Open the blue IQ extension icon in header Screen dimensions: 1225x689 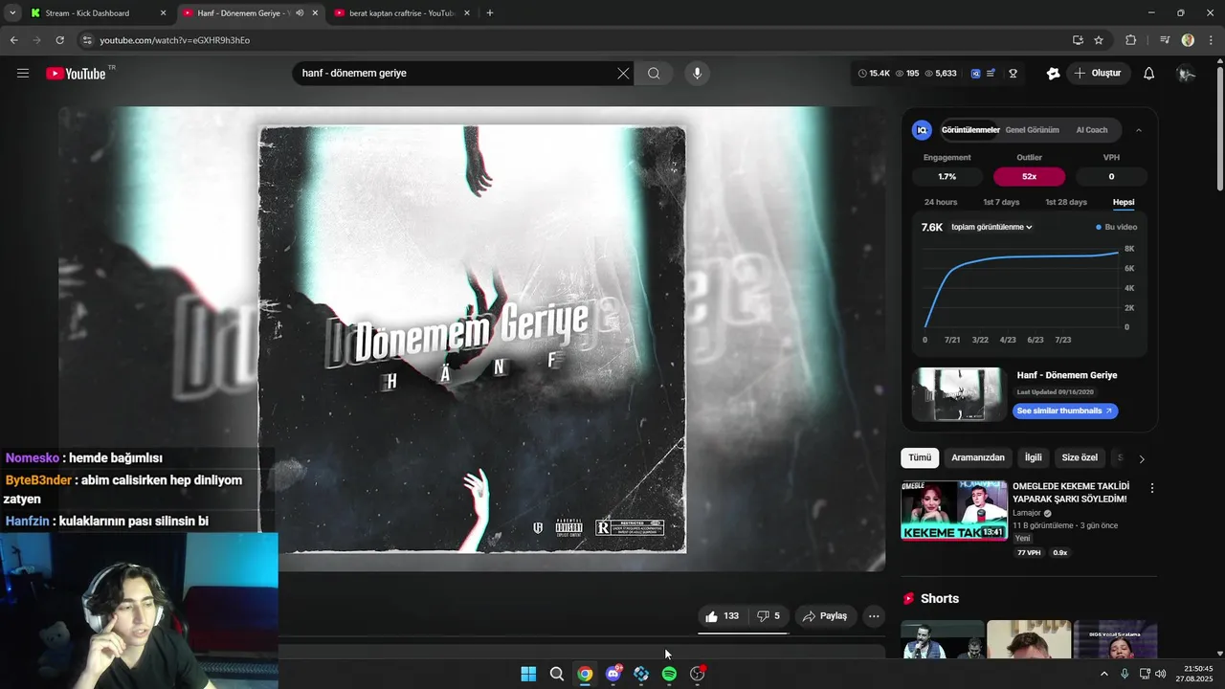(x=975, y=74)
